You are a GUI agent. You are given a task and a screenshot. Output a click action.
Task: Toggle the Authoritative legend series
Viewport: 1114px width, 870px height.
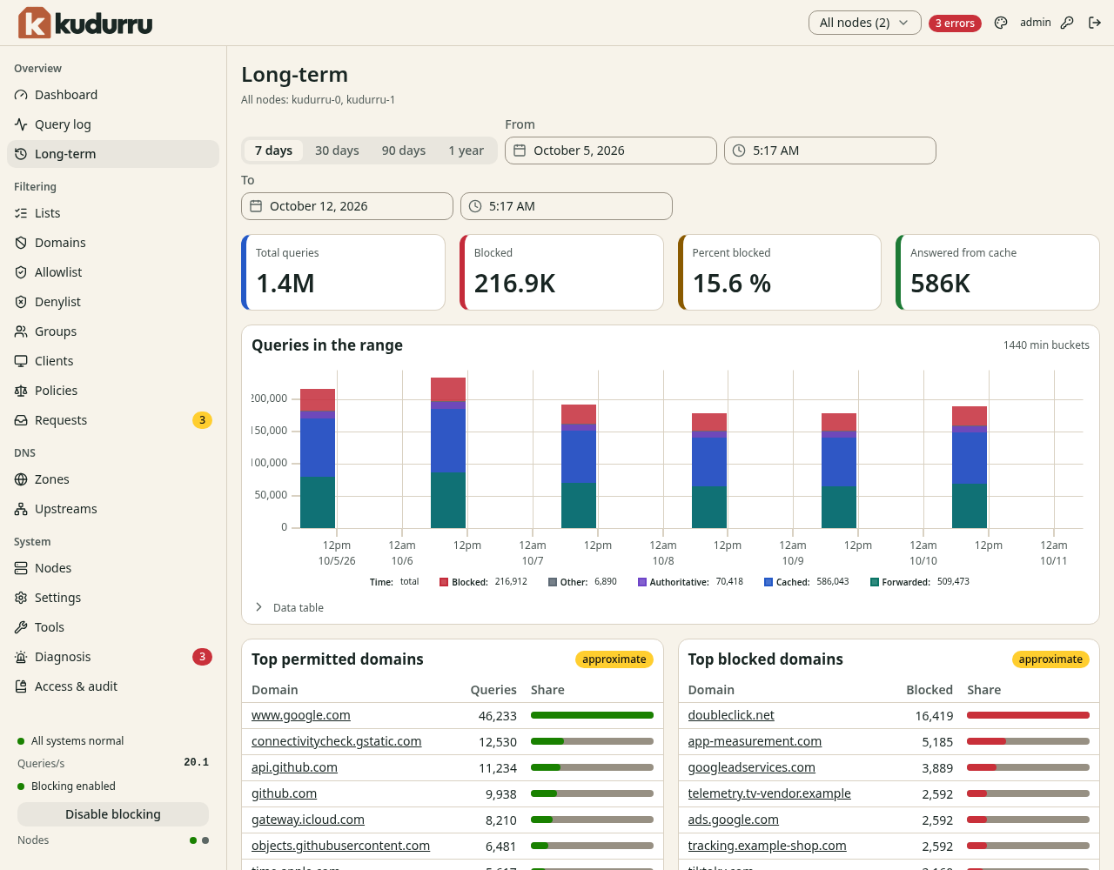(690, 582)
